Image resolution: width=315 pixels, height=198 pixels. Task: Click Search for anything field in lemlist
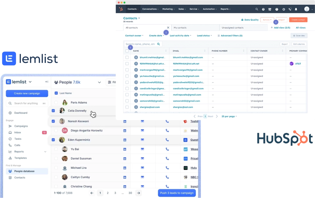click(27, 103)
